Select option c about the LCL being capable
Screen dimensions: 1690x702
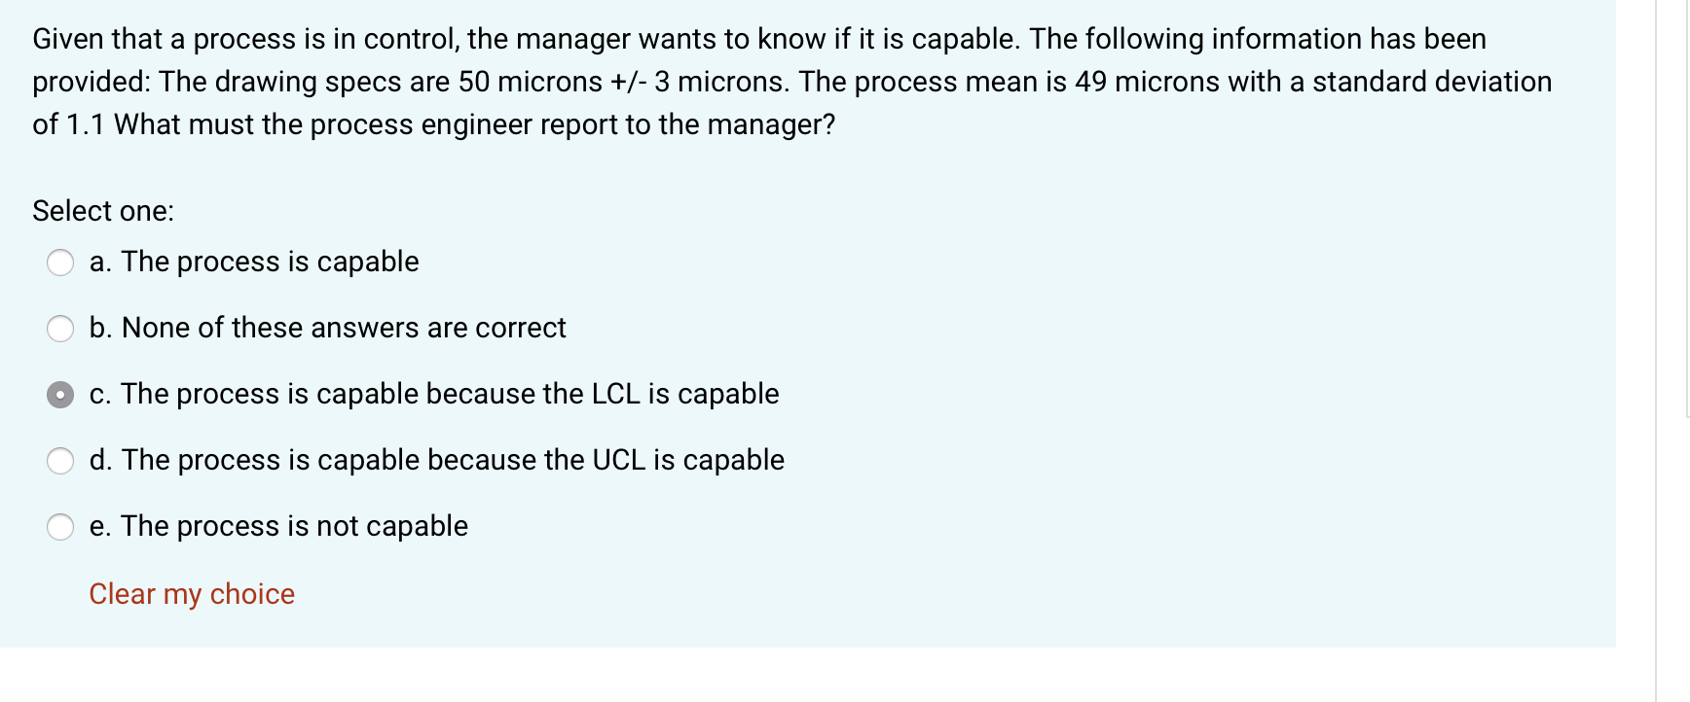60,394
